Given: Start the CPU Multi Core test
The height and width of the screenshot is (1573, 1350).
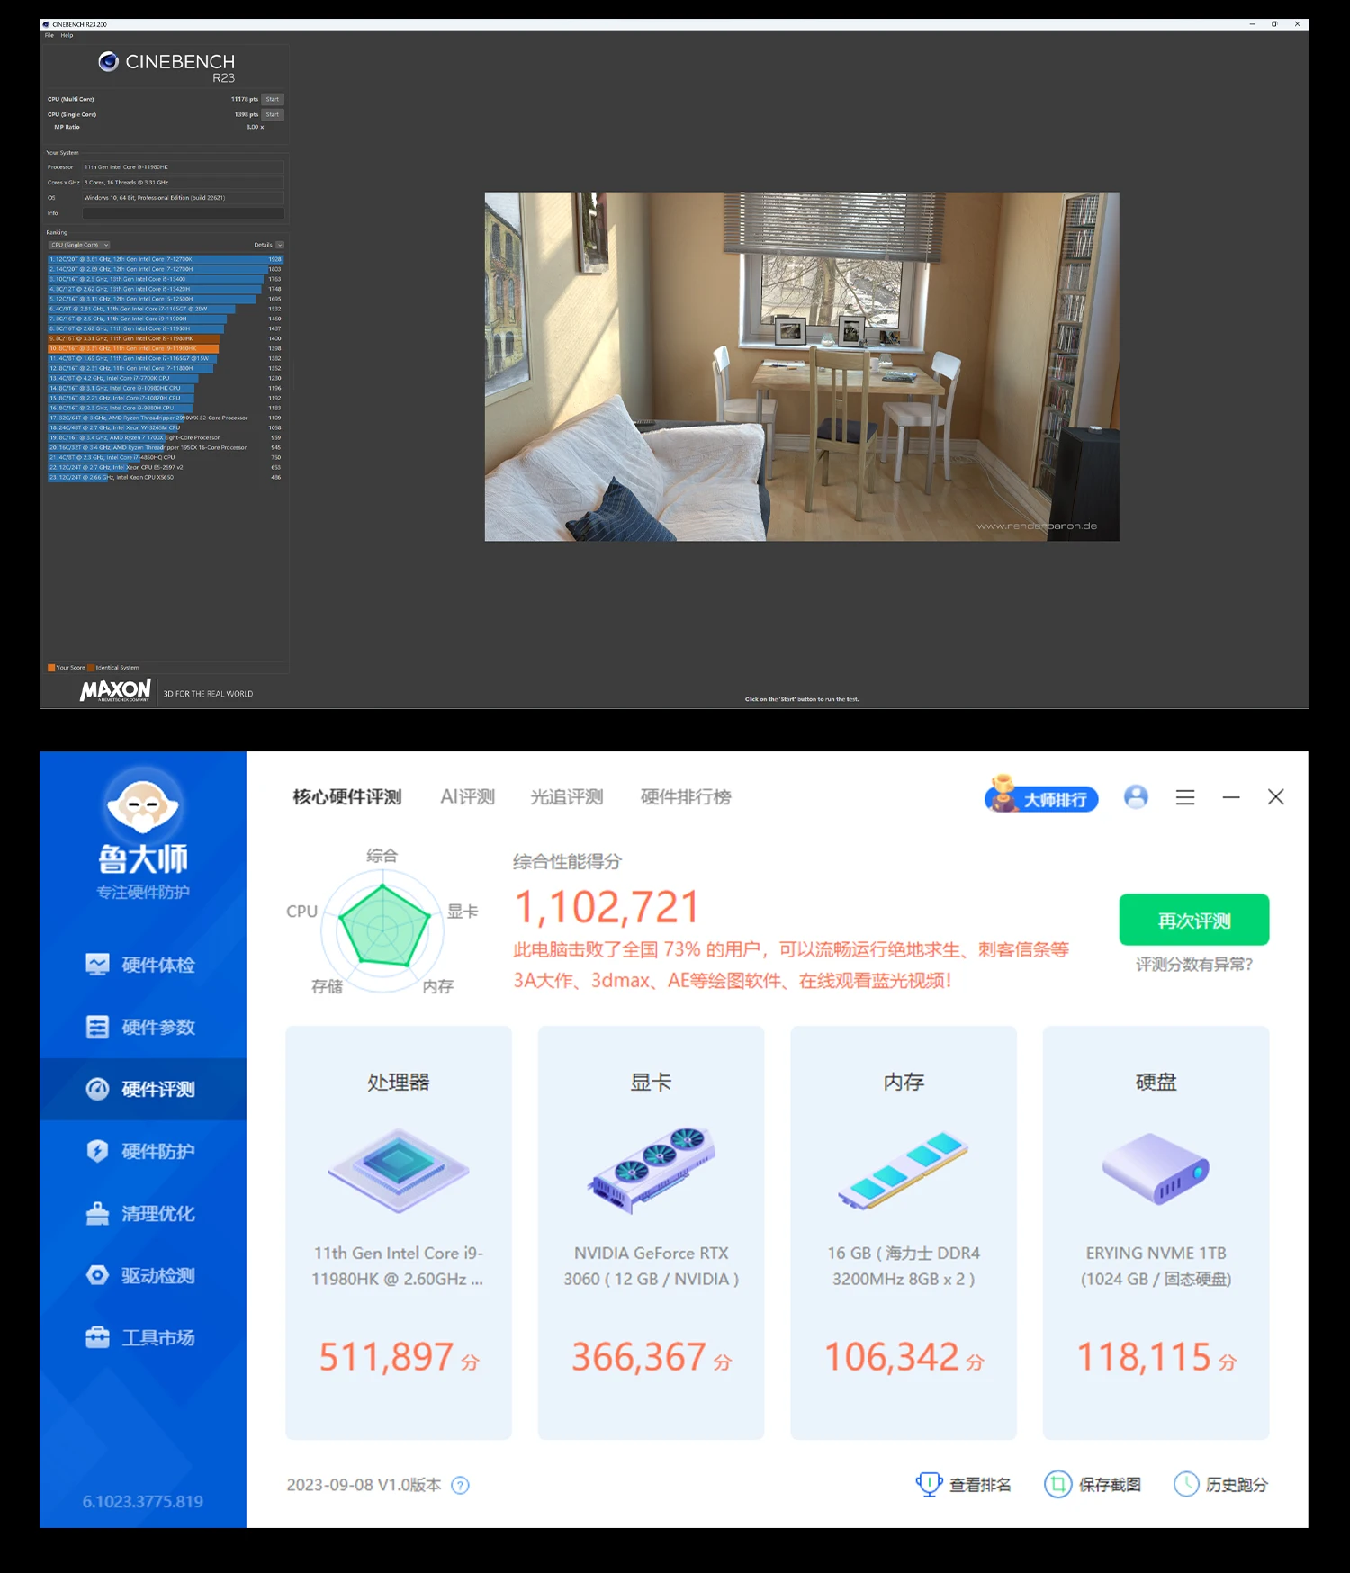Looking at the screenshot, I should [x=273, y=100].
